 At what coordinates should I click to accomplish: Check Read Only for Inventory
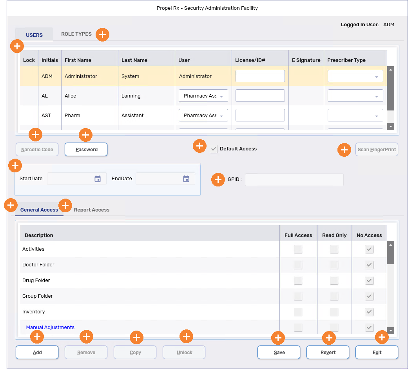334,312
